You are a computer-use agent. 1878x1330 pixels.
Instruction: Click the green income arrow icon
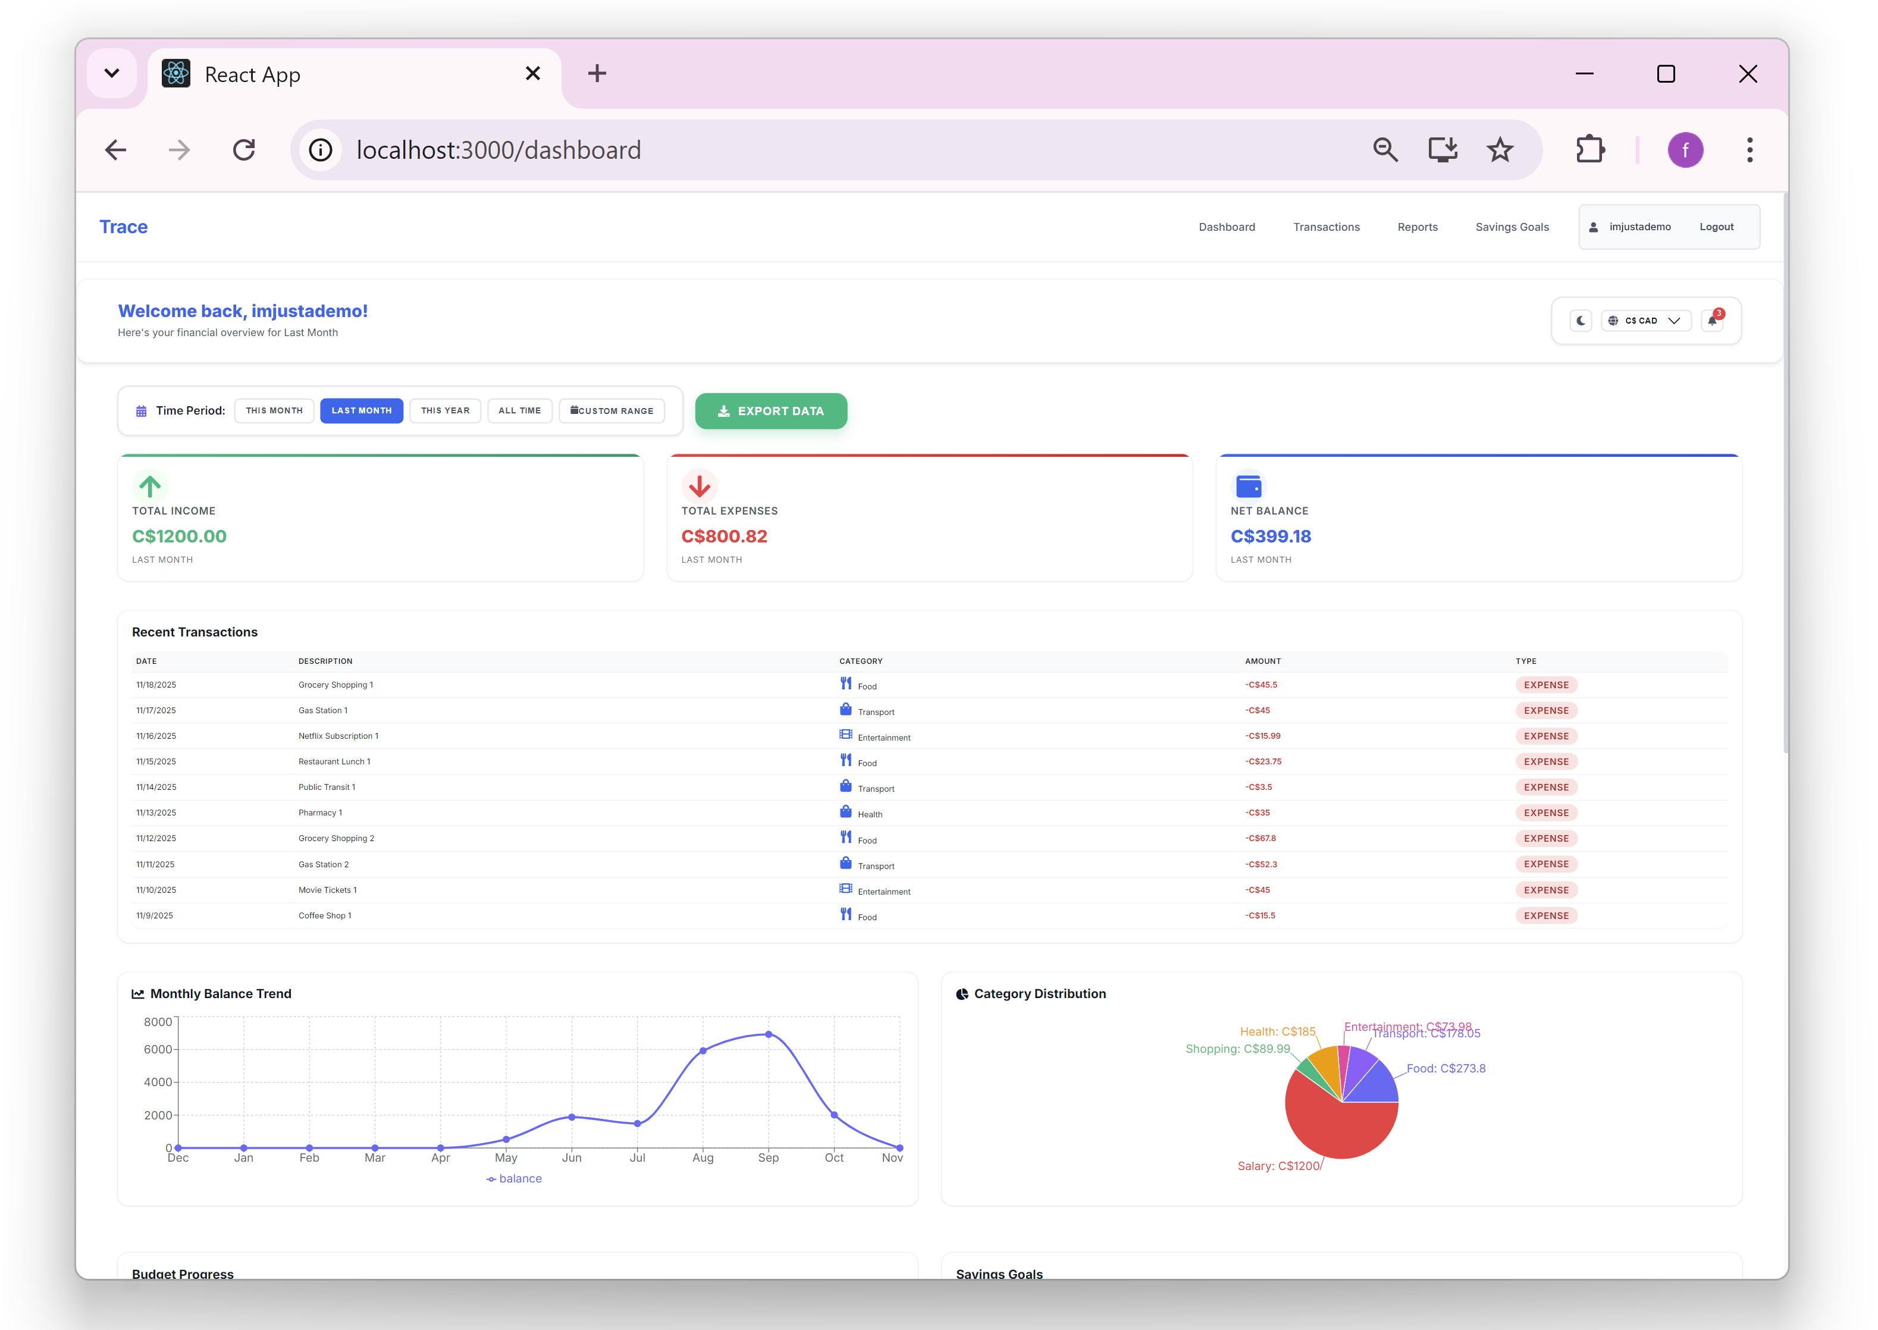[149, 485]
